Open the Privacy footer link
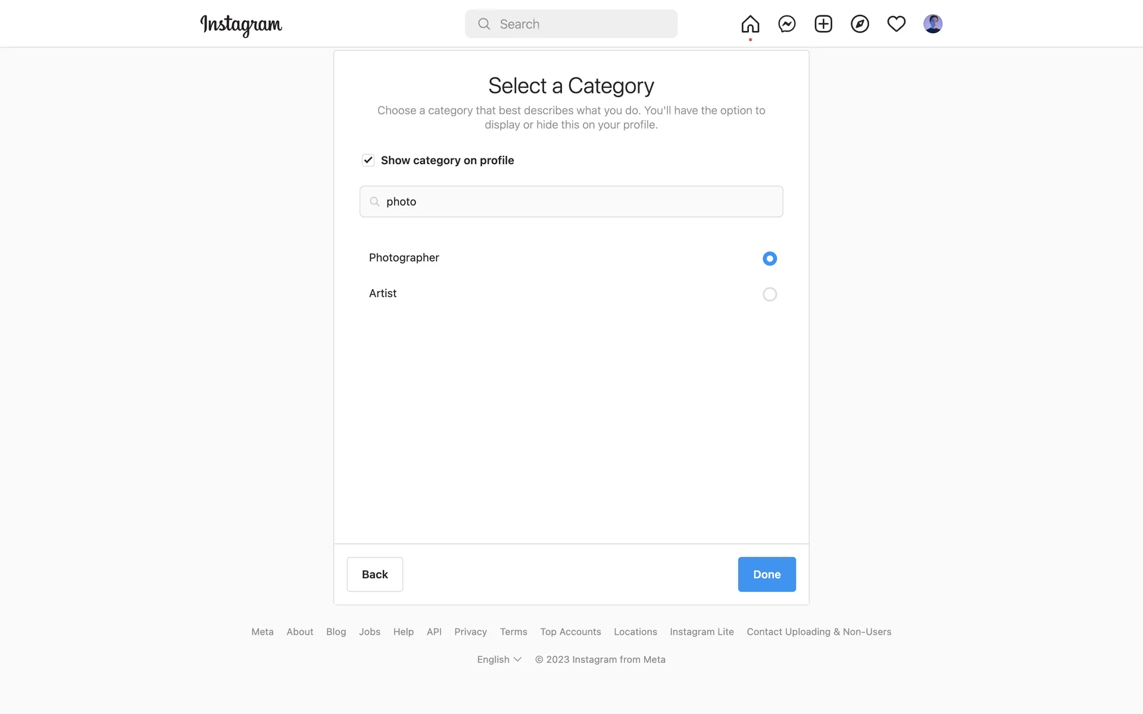Screen dimensions: 1143x714 point(470,632)
